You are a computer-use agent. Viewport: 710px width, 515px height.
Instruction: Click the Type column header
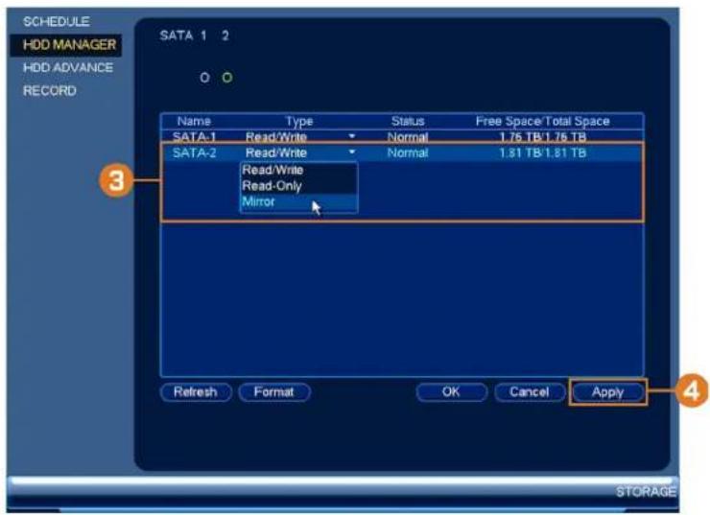[299, 122]
